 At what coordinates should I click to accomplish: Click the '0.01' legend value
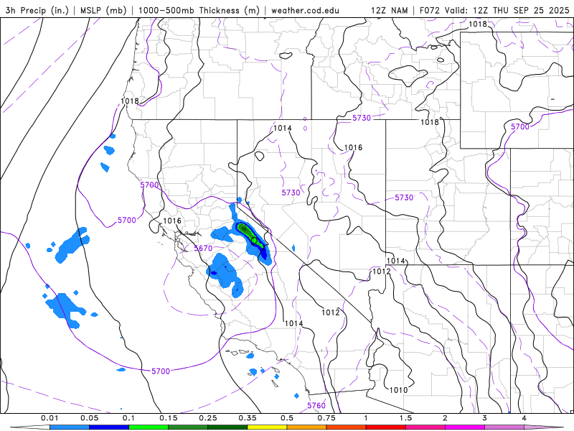tap(50, 418)
